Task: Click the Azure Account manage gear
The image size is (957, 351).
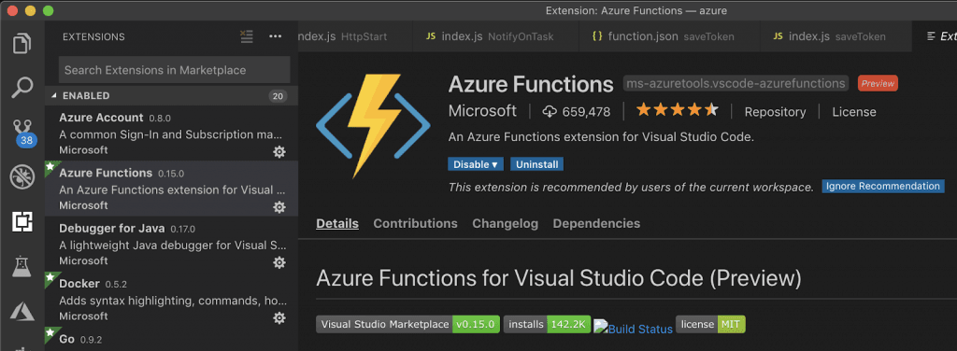Action: pos(279,152)
